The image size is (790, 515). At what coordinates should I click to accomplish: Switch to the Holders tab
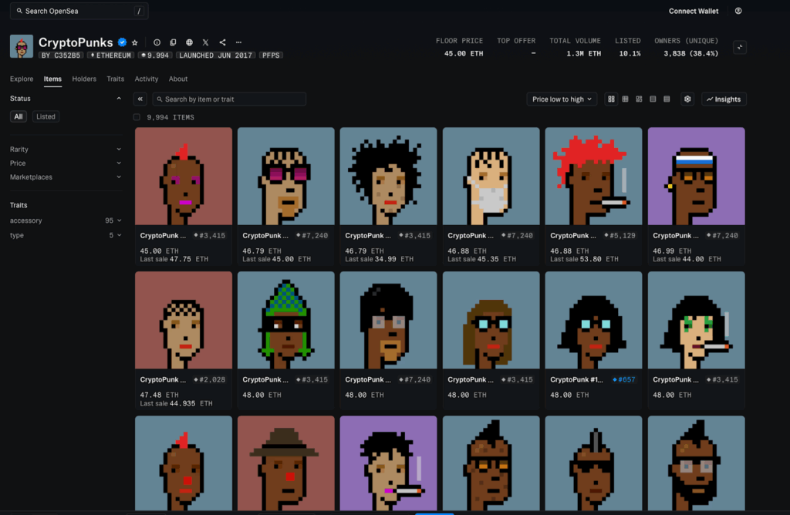tap(84, 79)
